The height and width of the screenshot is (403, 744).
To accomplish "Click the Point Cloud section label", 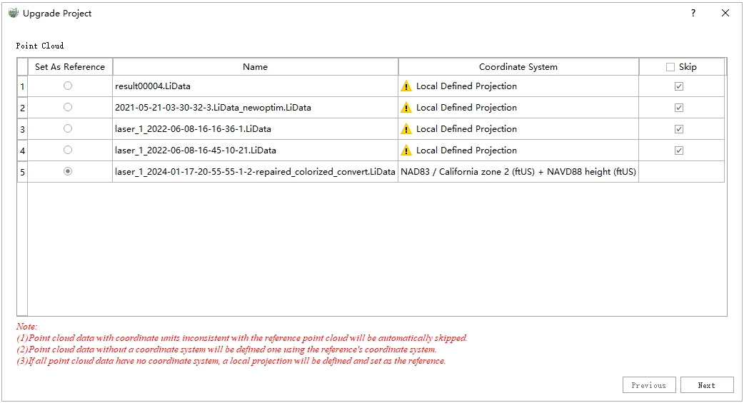I will (40, 46).
